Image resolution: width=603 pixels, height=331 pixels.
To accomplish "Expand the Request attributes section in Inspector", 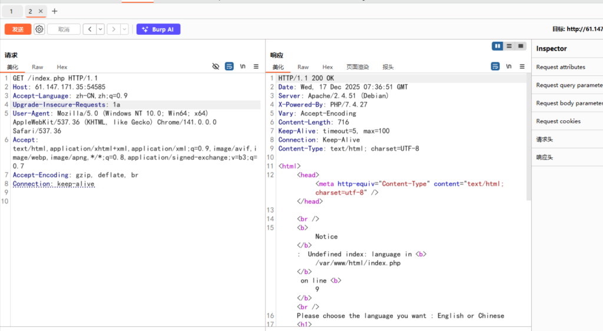I will 561,67.
